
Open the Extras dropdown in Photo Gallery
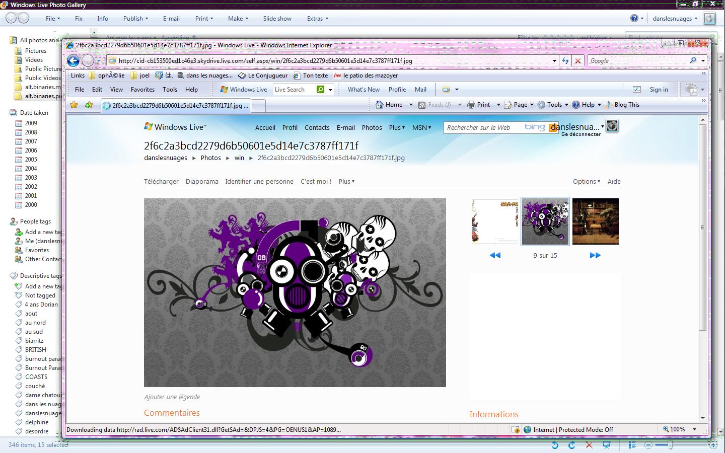point(318,19)
